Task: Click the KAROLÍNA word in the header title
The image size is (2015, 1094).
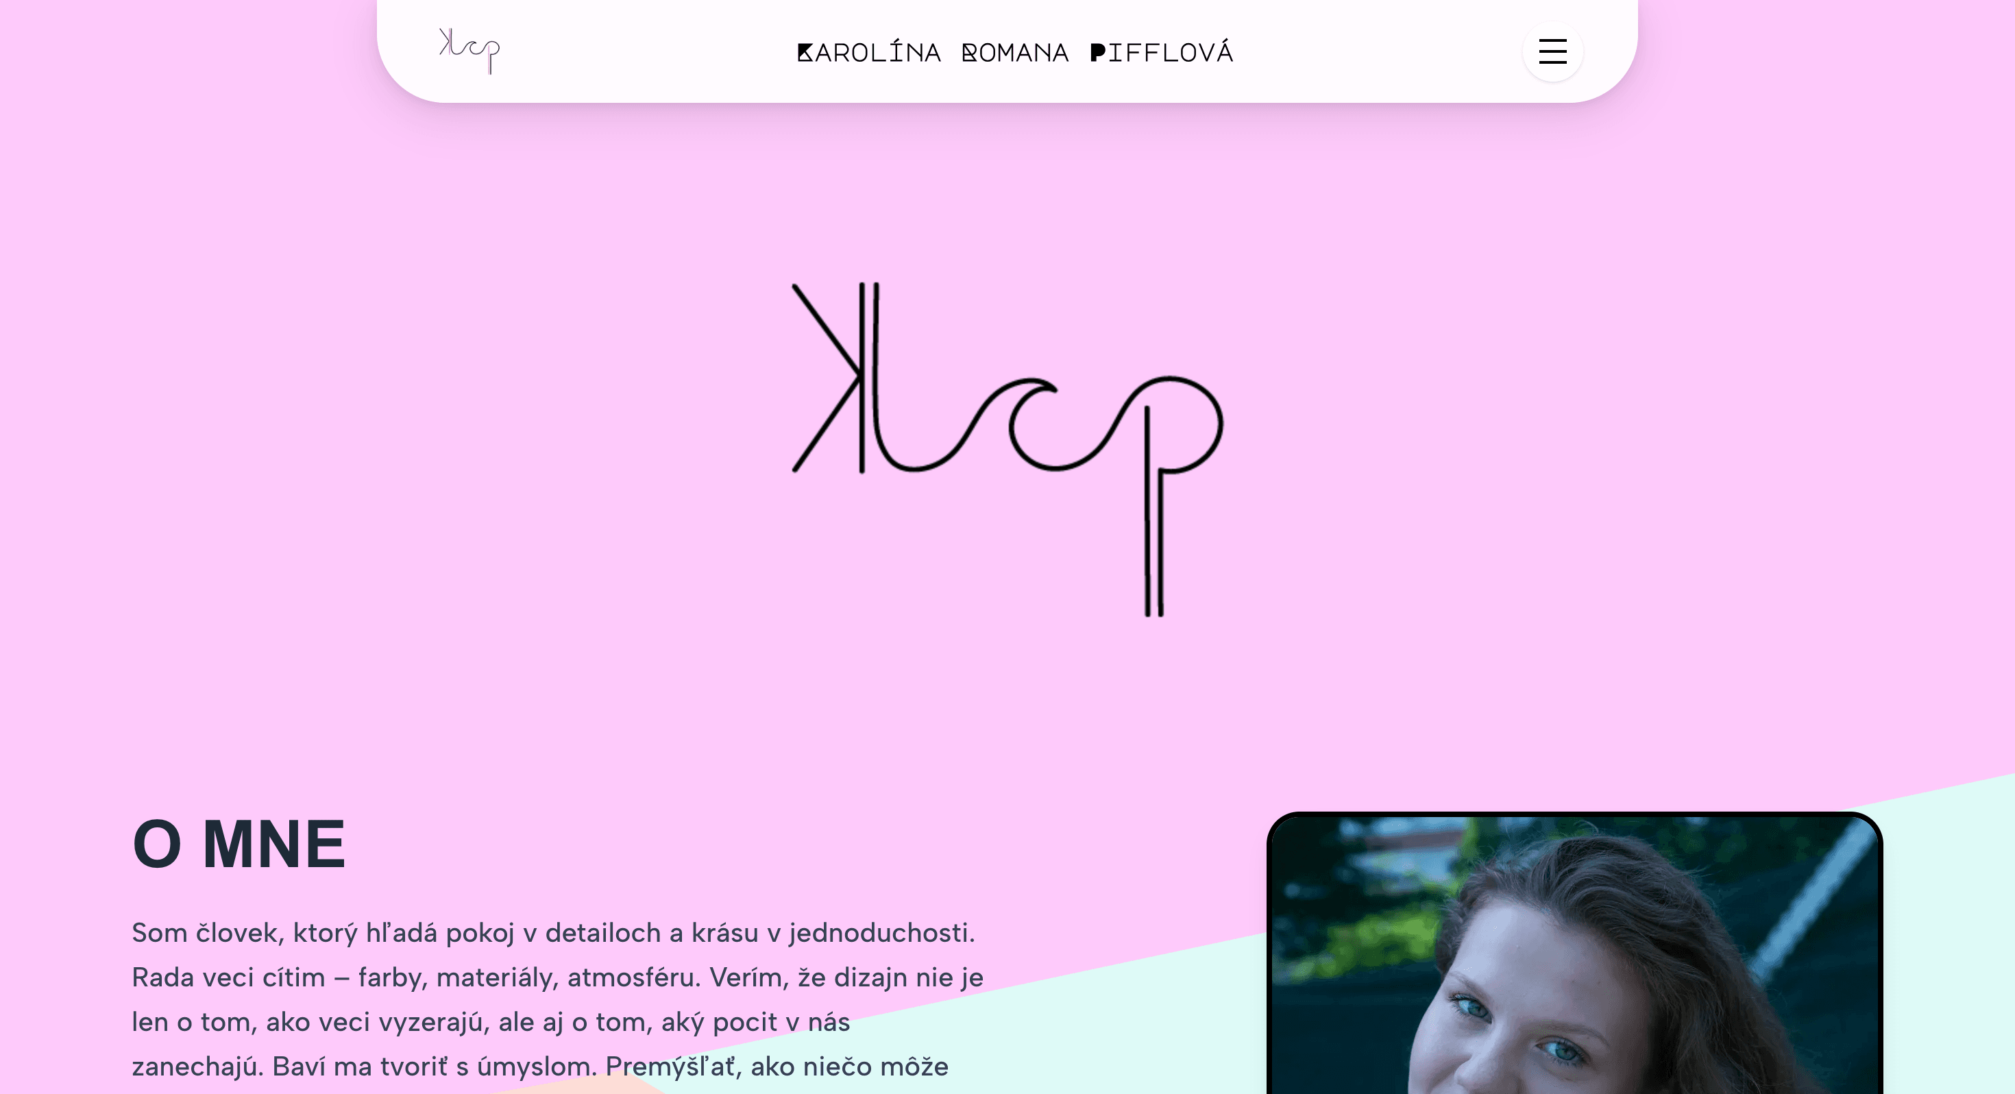Action: (869, 51)
